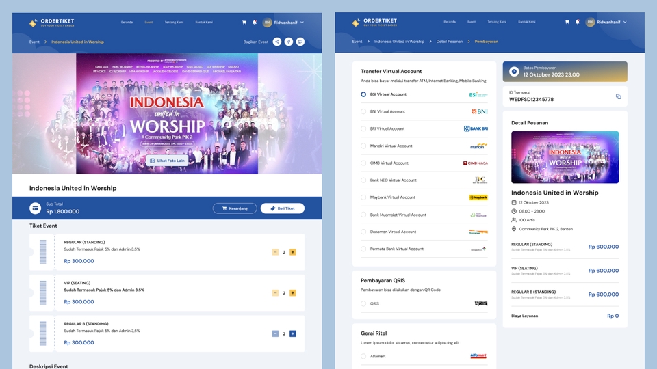Image resolution: width=657 pixels, height=369 pixels.
Task: Choose Maybank Virtual Account radio button
Action: pyautogui.click(x=363, y=197)
